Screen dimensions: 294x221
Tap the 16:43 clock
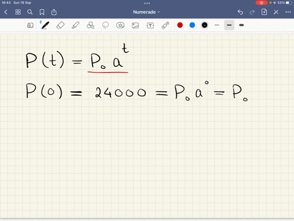6,2
